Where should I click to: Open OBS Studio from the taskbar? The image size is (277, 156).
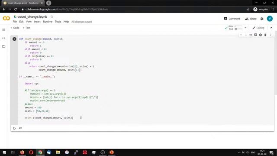[103, 152]
